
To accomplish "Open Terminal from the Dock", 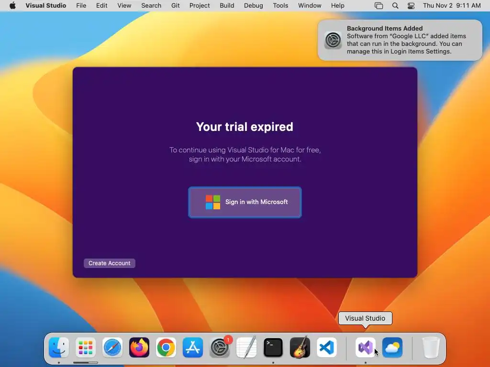I will (x=273, y=347).
